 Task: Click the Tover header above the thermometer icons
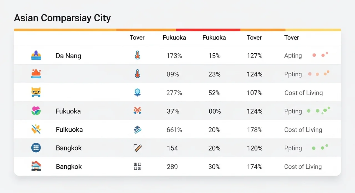137,38
